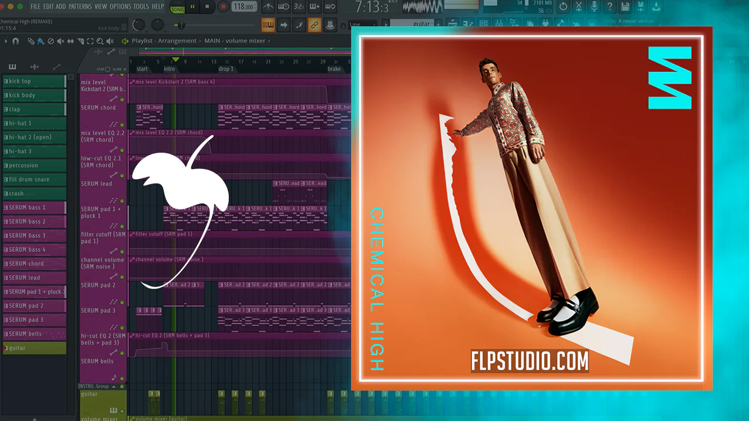Screen dimensions: 749x421
Task: Switch between PAT and SONG mode
Action: tap(177, 7)
